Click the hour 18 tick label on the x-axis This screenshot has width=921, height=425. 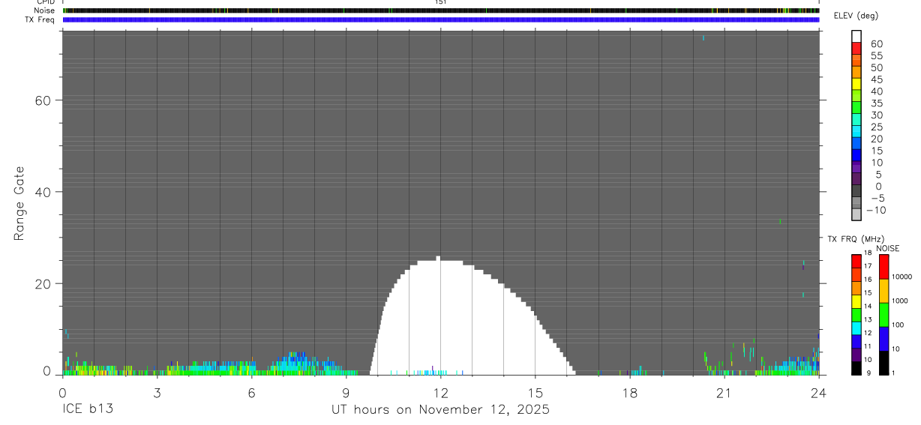pyautogui.click(x=629, y=392)
